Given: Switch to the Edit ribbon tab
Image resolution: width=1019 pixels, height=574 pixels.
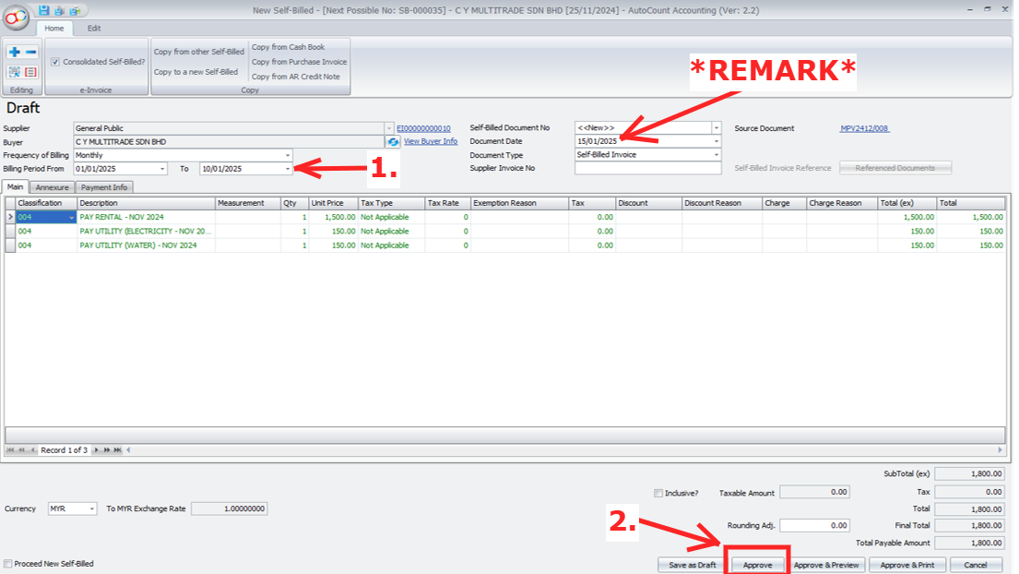Looking at the screenshot, I should click(94, 29).
